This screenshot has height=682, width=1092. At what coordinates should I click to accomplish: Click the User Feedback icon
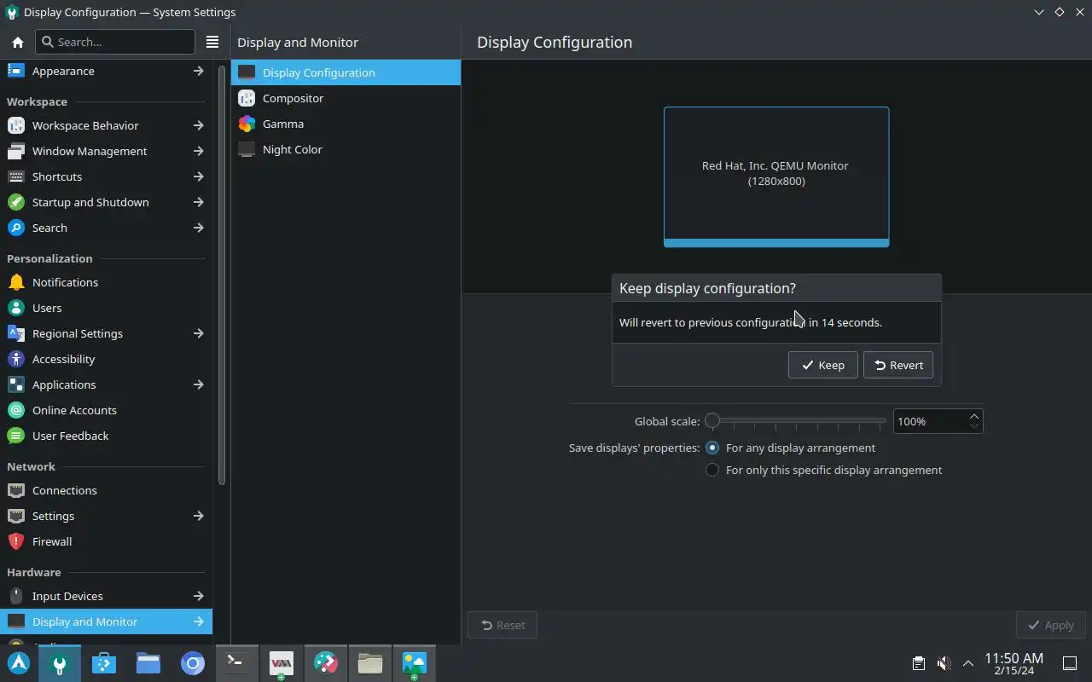point(15,436)
